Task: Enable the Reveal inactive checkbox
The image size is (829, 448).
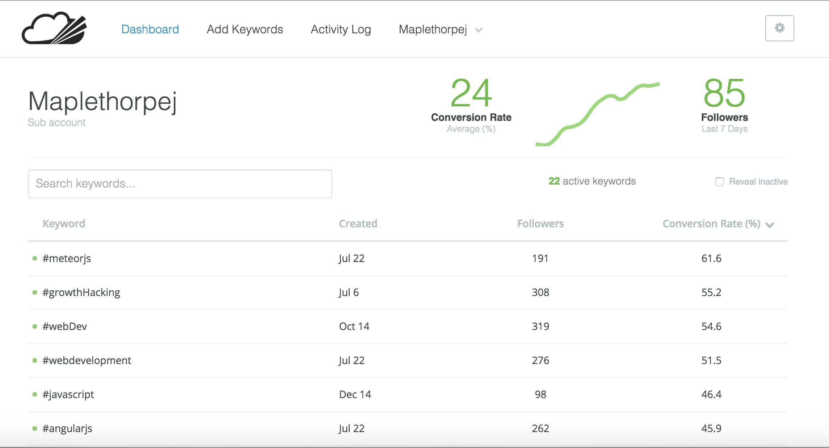Action: coord(719,182)
